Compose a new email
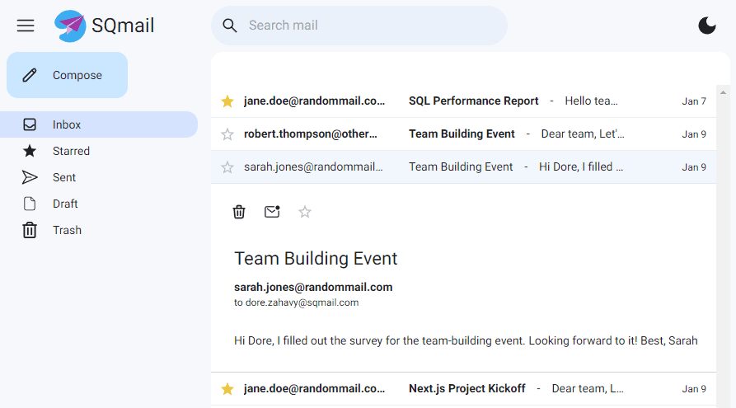The image size is (736, 408). pyautogui.click(x=67, y=75)
